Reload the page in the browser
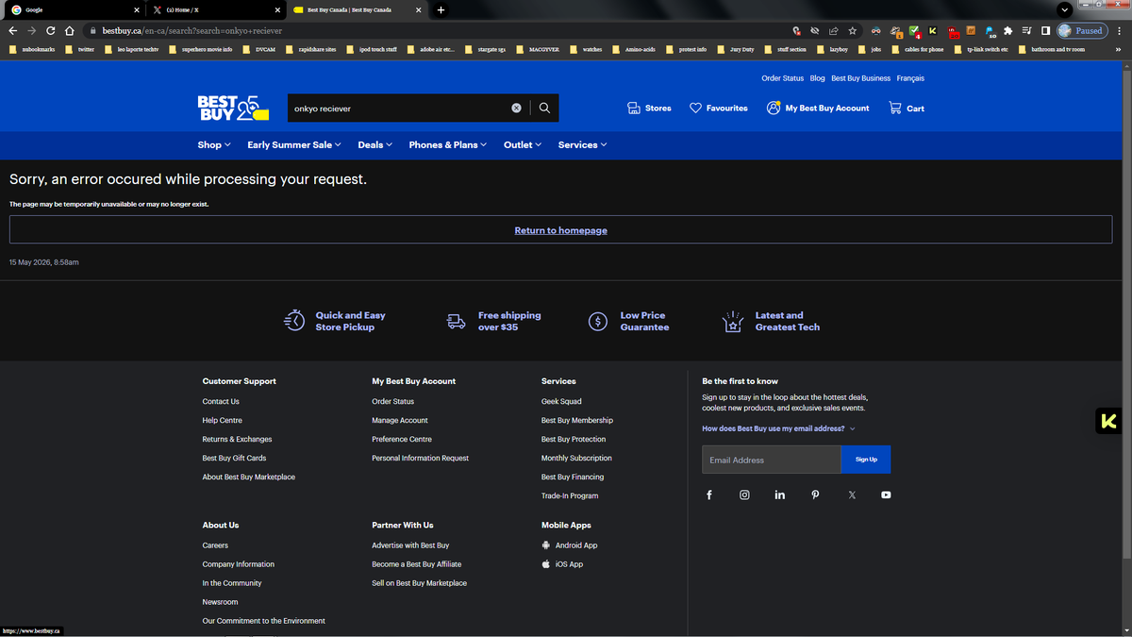This screenshot has height=637, width=1132. click(x=50, y=30)
